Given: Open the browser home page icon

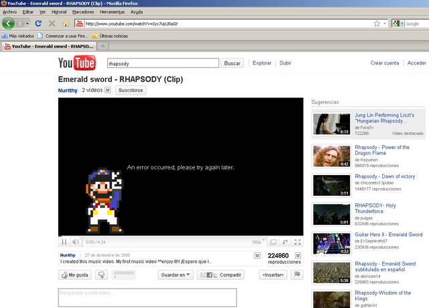Looking at the screenshot, I should point(66,23).
